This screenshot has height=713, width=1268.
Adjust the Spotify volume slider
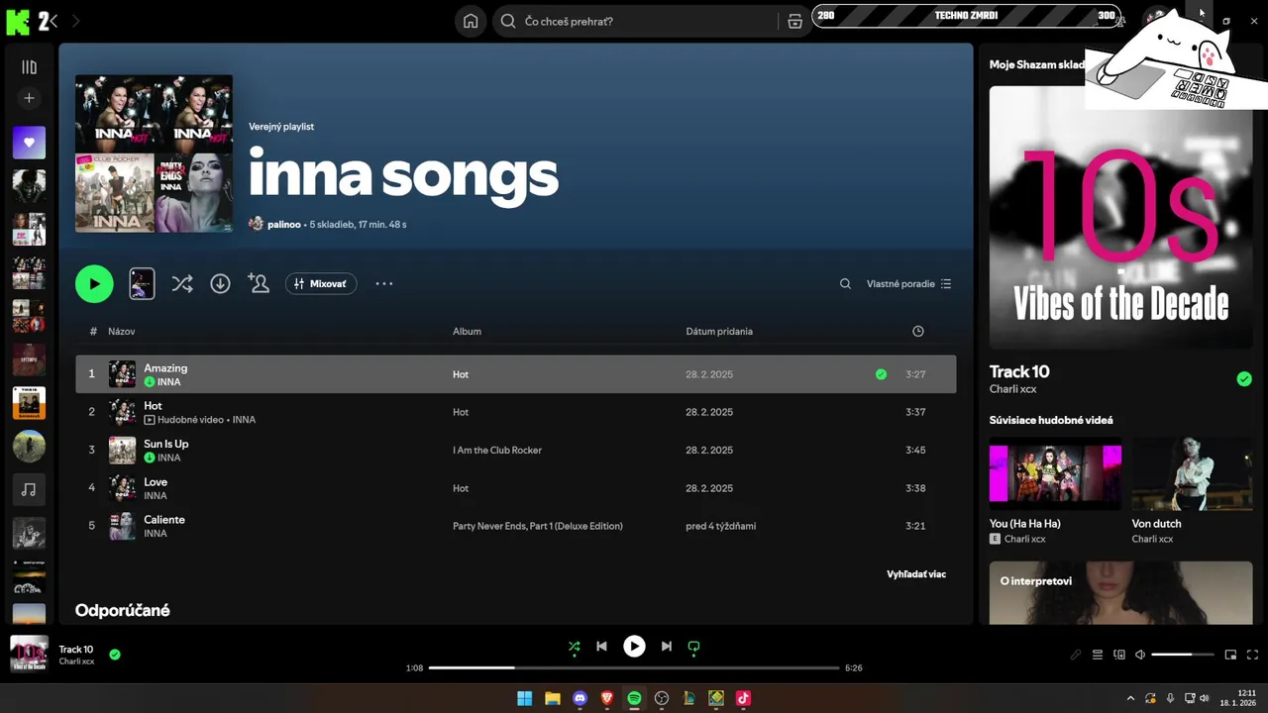pyautogui.click(x=1184, y=655)
